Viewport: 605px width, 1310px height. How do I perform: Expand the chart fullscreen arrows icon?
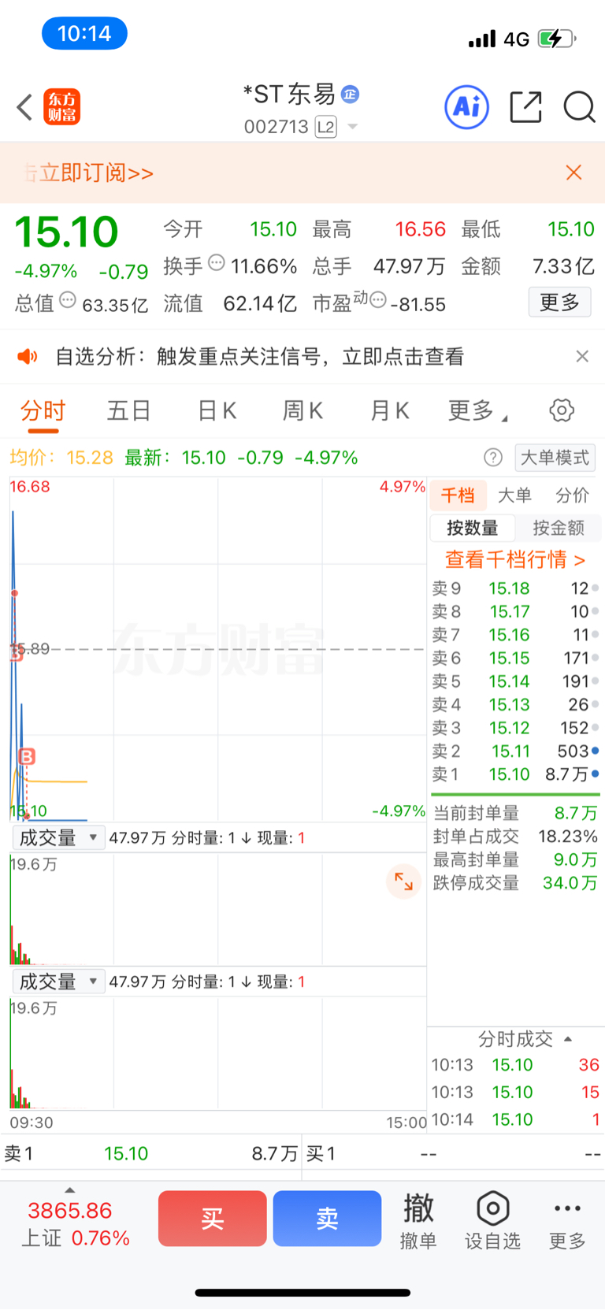pyautogui.click(x=403, y=881)
